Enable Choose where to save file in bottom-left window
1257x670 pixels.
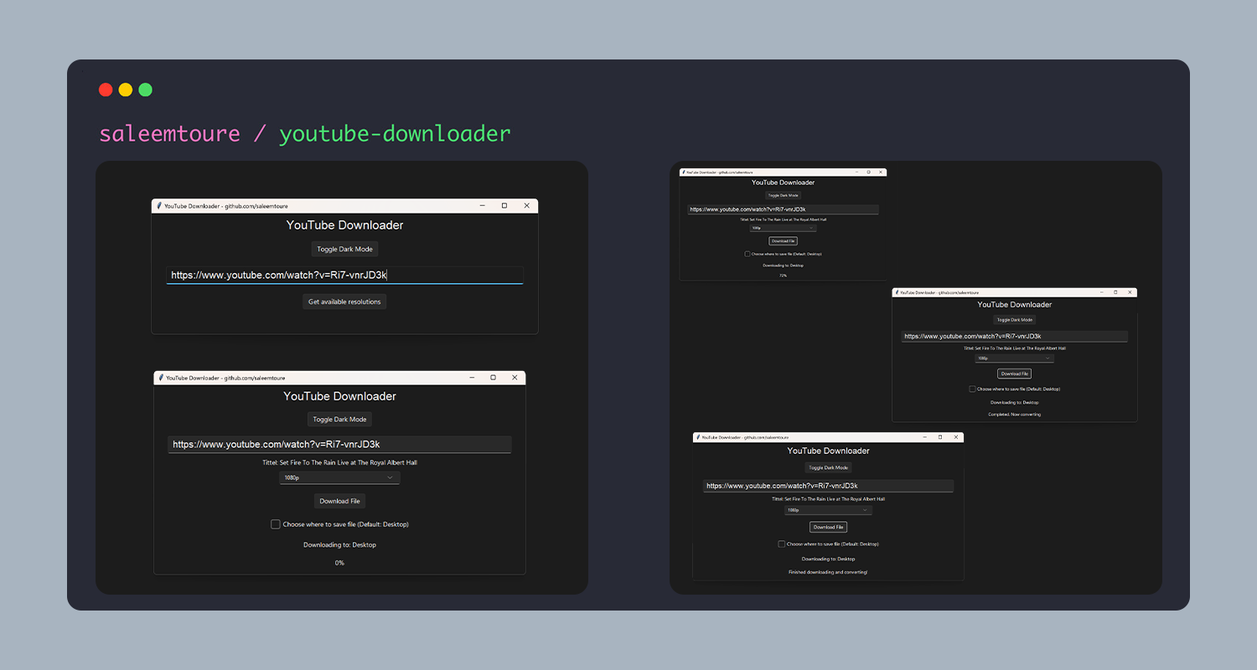pyautogui.click(x=275, y=523)
